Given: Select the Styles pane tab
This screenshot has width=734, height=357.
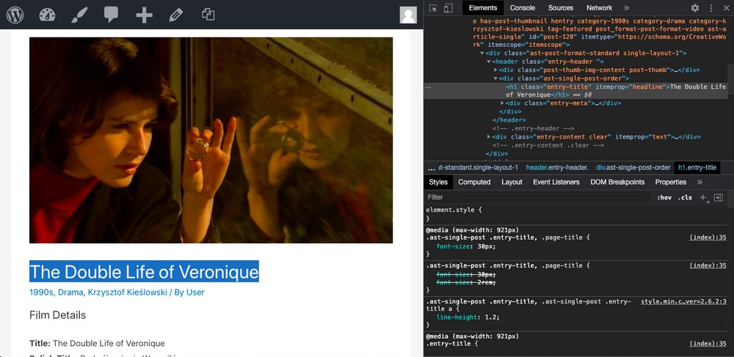Looking at the screenshot, I should click(x=438, y=183).
